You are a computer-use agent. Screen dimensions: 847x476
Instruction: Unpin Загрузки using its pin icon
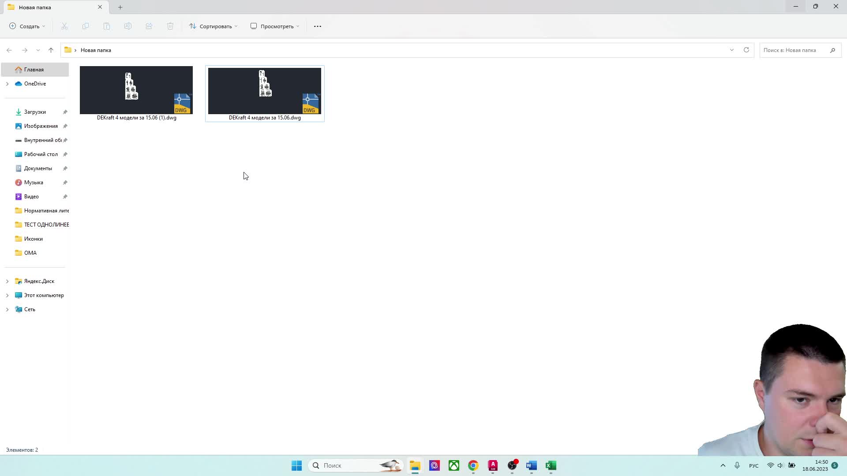(65, 112)
